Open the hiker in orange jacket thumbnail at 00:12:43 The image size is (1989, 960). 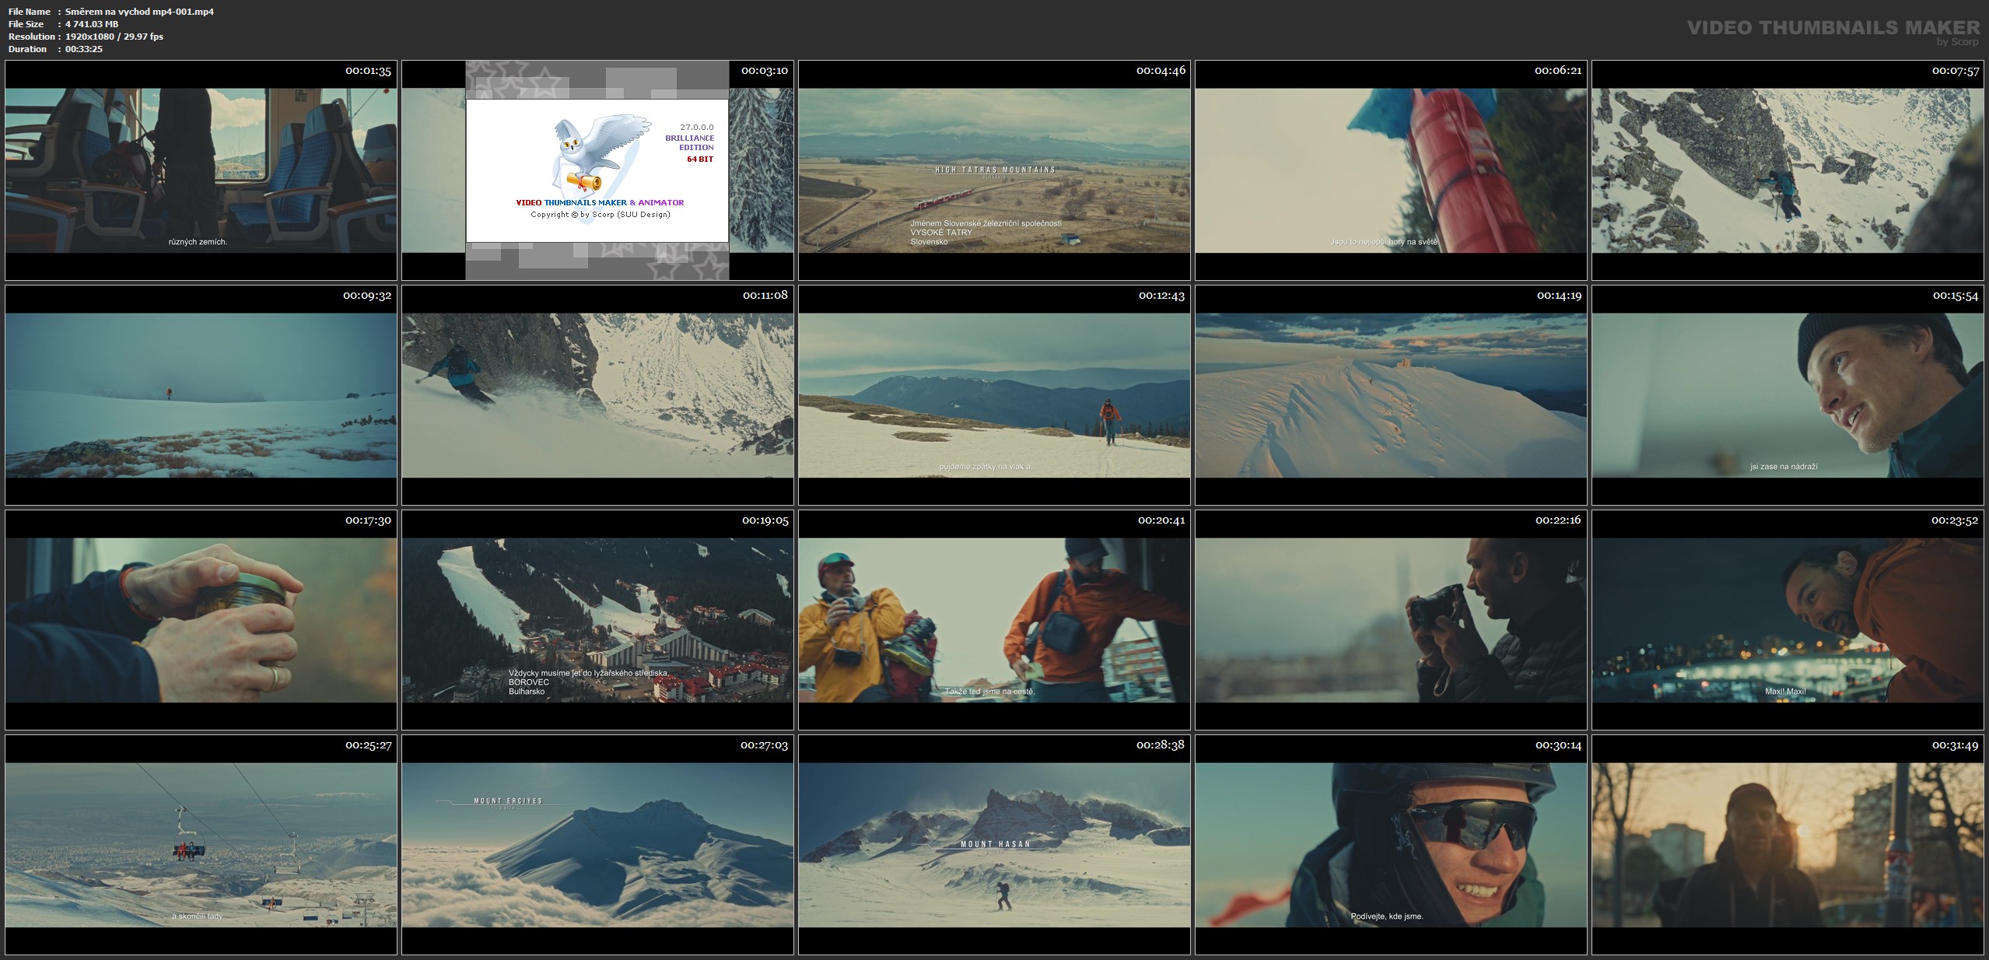(994, 395)
